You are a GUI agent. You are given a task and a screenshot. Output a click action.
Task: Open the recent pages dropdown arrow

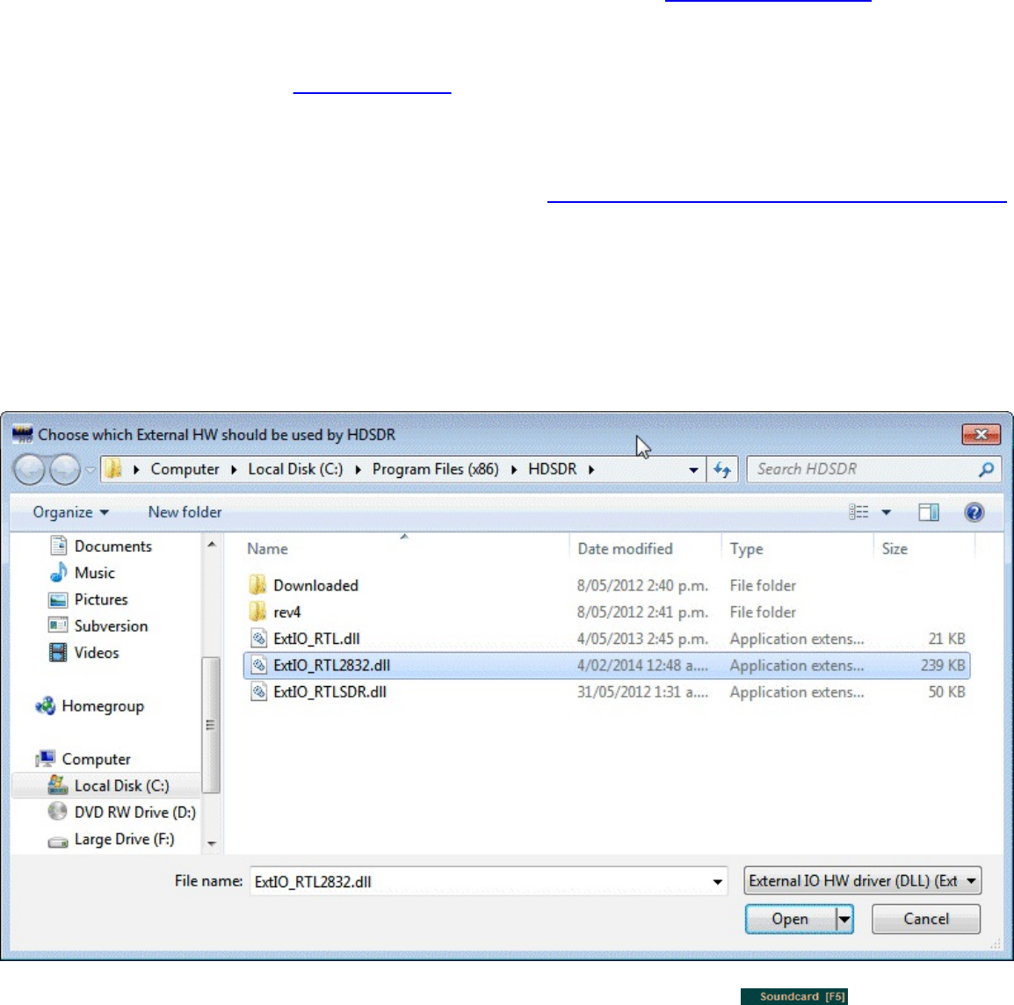(91, 469)
